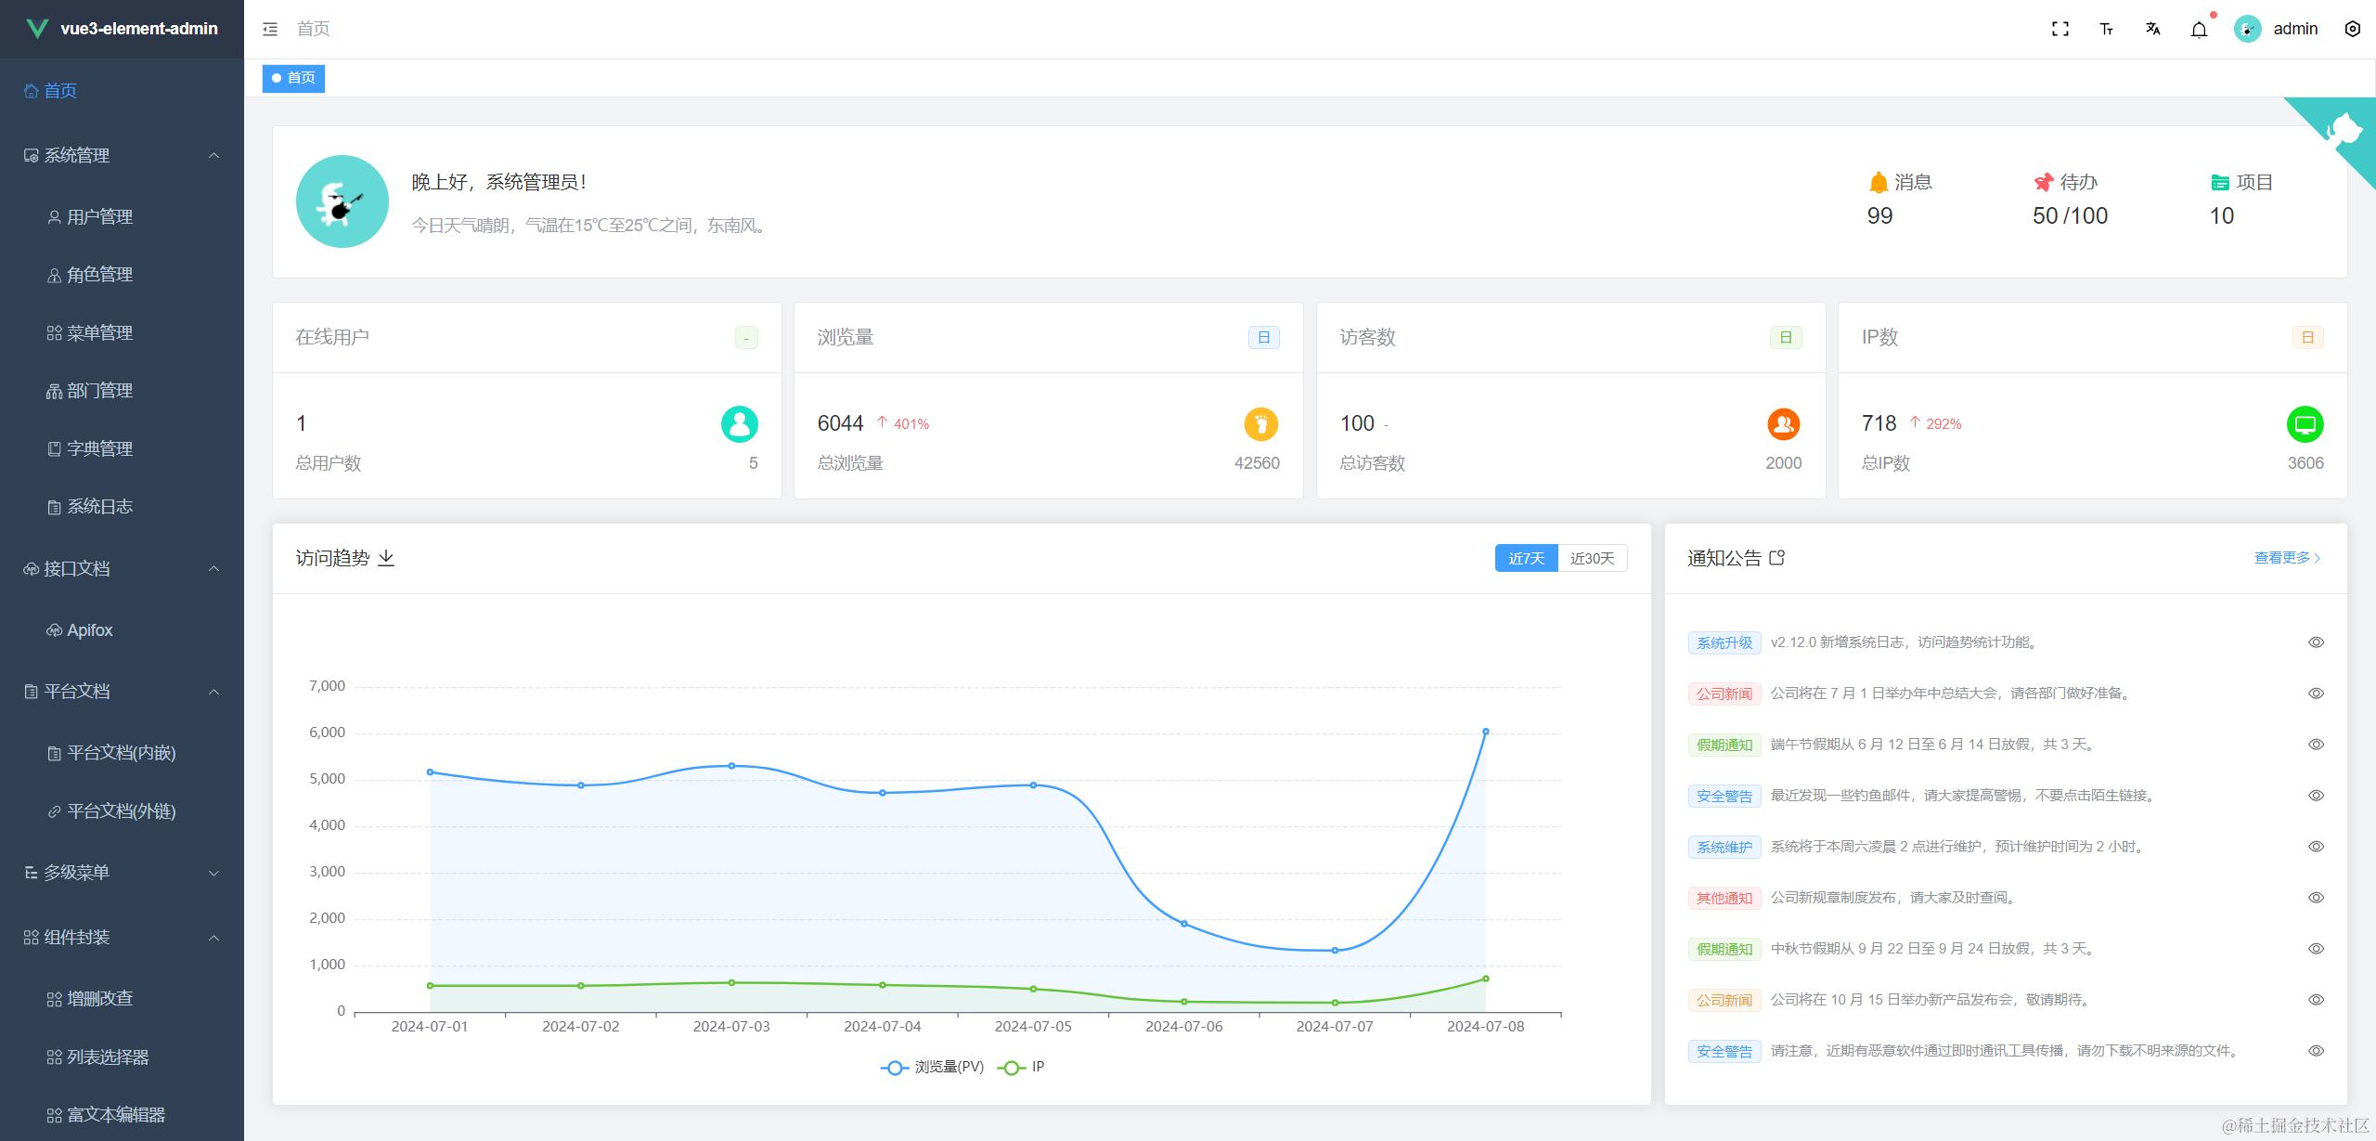Open the notification bell in header
2376x1141 pixels.
pyautogui.click(x=2199, y=30)
